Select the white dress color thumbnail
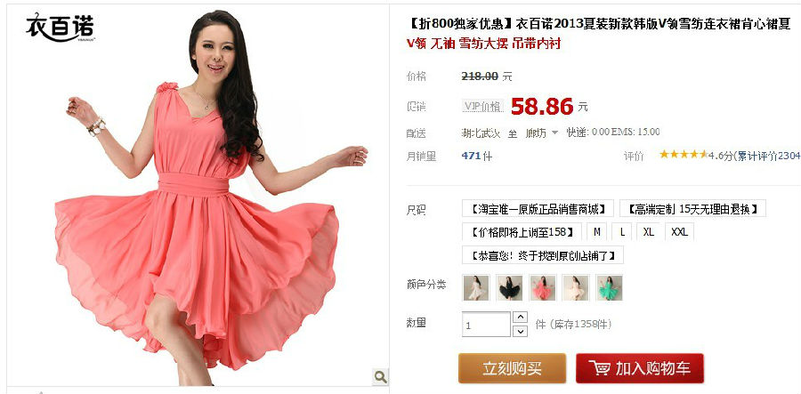The height and width of the screenshot is (394, 801). [x=476, y=287]
